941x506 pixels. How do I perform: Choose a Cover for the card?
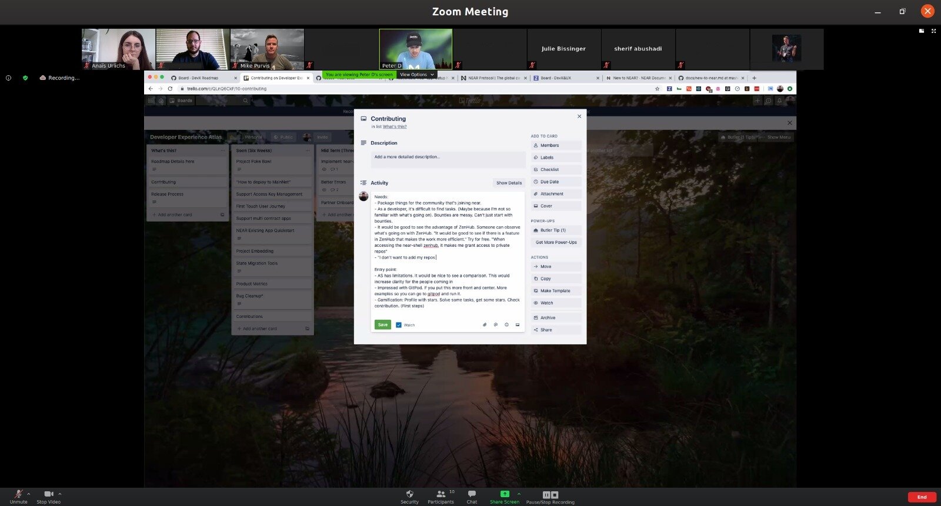click(x=556, y=206)
